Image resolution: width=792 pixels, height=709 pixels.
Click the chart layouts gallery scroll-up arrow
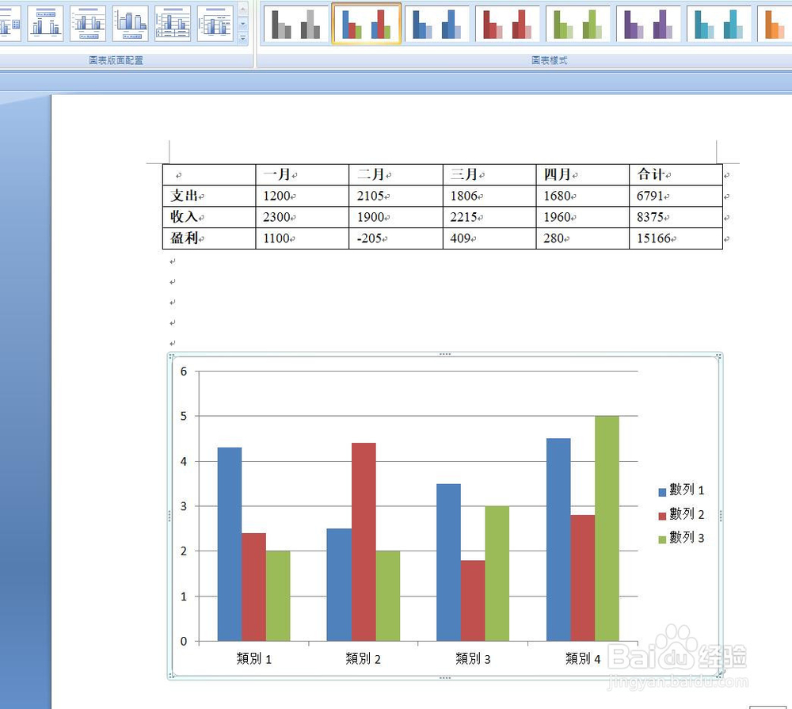point(242,10)
